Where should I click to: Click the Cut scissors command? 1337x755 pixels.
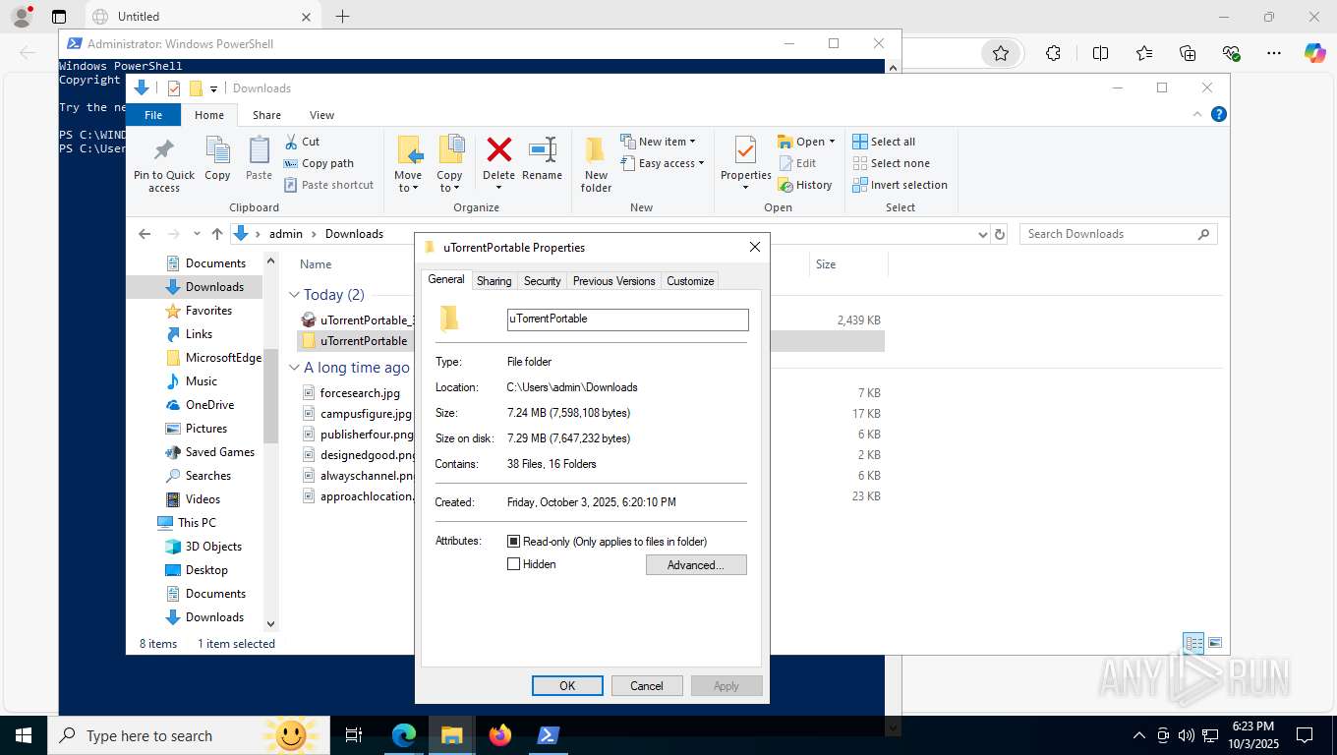pos(302,142)
